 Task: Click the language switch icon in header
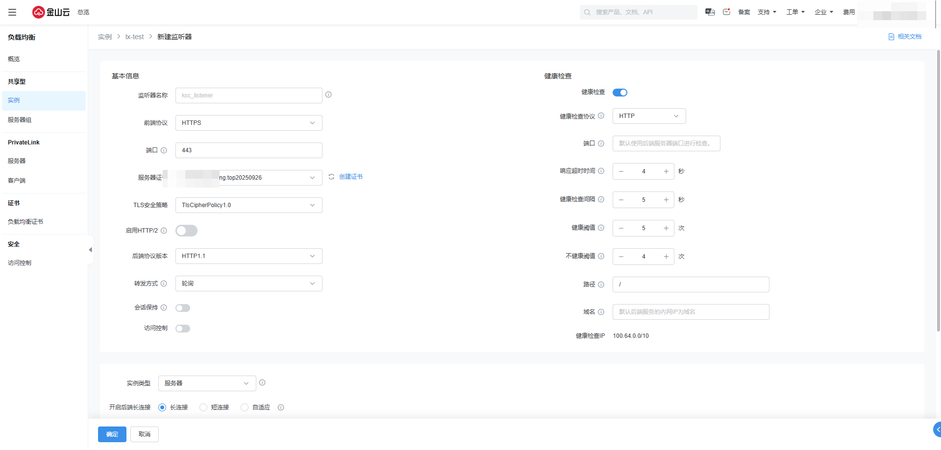click(710, 12)
